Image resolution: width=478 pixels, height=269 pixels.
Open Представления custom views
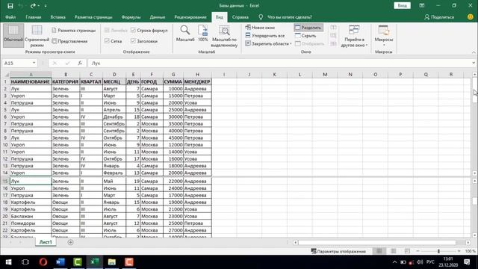pos(69,41)
